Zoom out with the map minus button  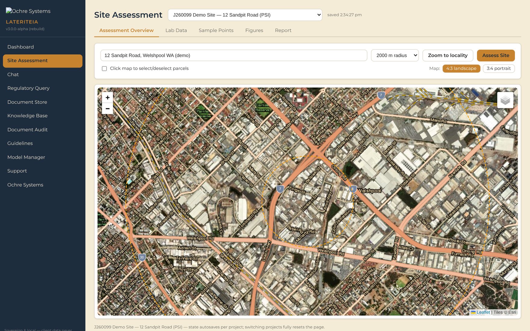[x=108, y=109]
